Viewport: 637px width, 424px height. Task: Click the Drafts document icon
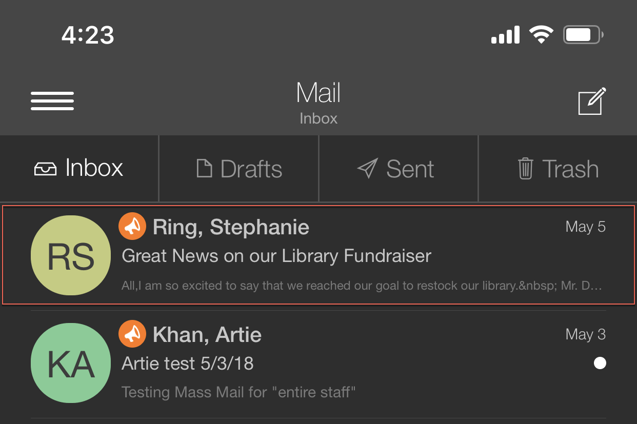tap(204, 169)
